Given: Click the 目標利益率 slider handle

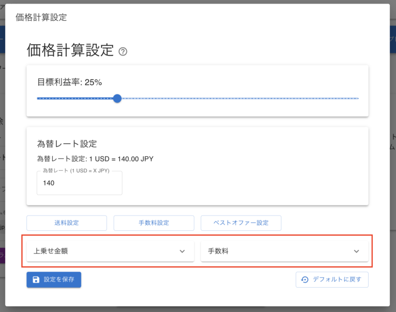Looking at the screenshot, I should click(117, 98).
